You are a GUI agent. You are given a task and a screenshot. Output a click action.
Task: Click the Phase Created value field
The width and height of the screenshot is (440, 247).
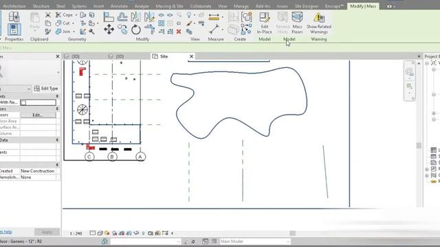38,171
